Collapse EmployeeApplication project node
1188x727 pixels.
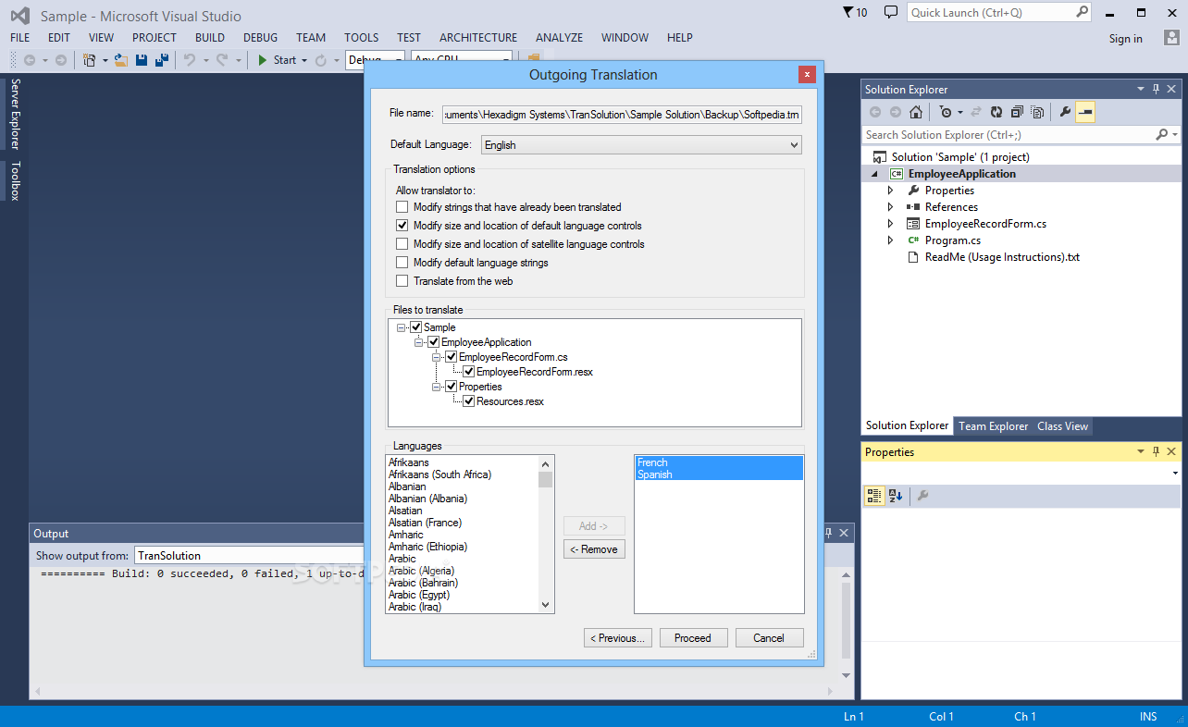[x=874, y=174]
